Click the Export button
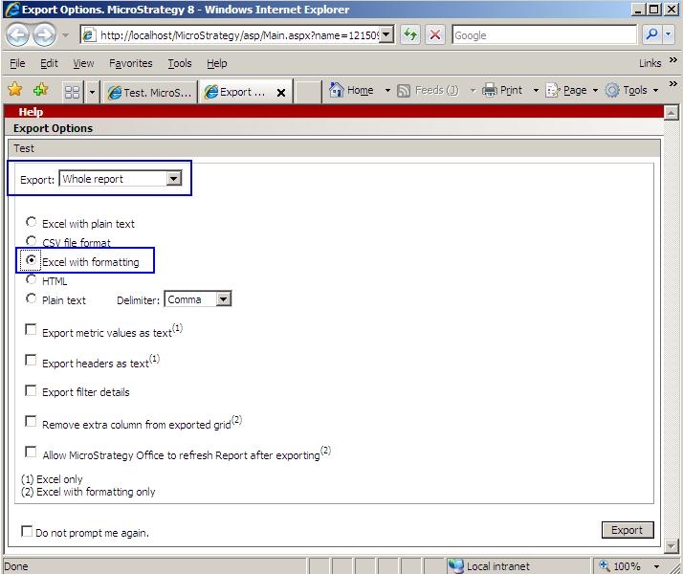Image resolution: width=683 pixels, height=574 pixels. click(628, 530)
